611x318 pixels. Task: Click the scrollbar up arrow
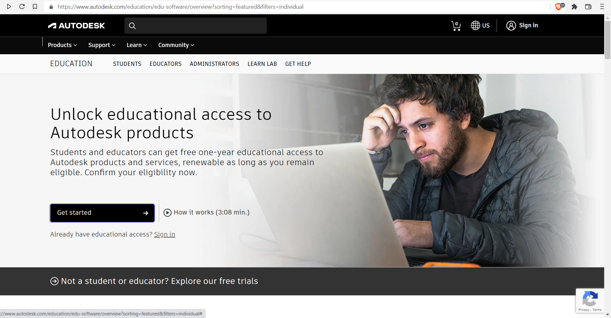coord(607,18)
